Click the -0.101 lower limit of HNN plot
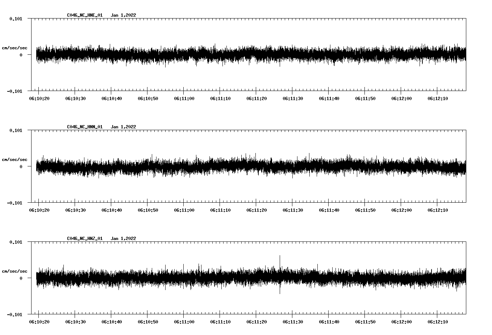 click(x=14, y=203)
